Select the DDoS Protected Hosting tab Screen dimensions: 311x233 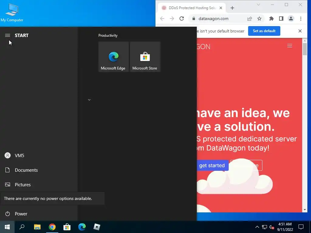[x=192, y=8]
